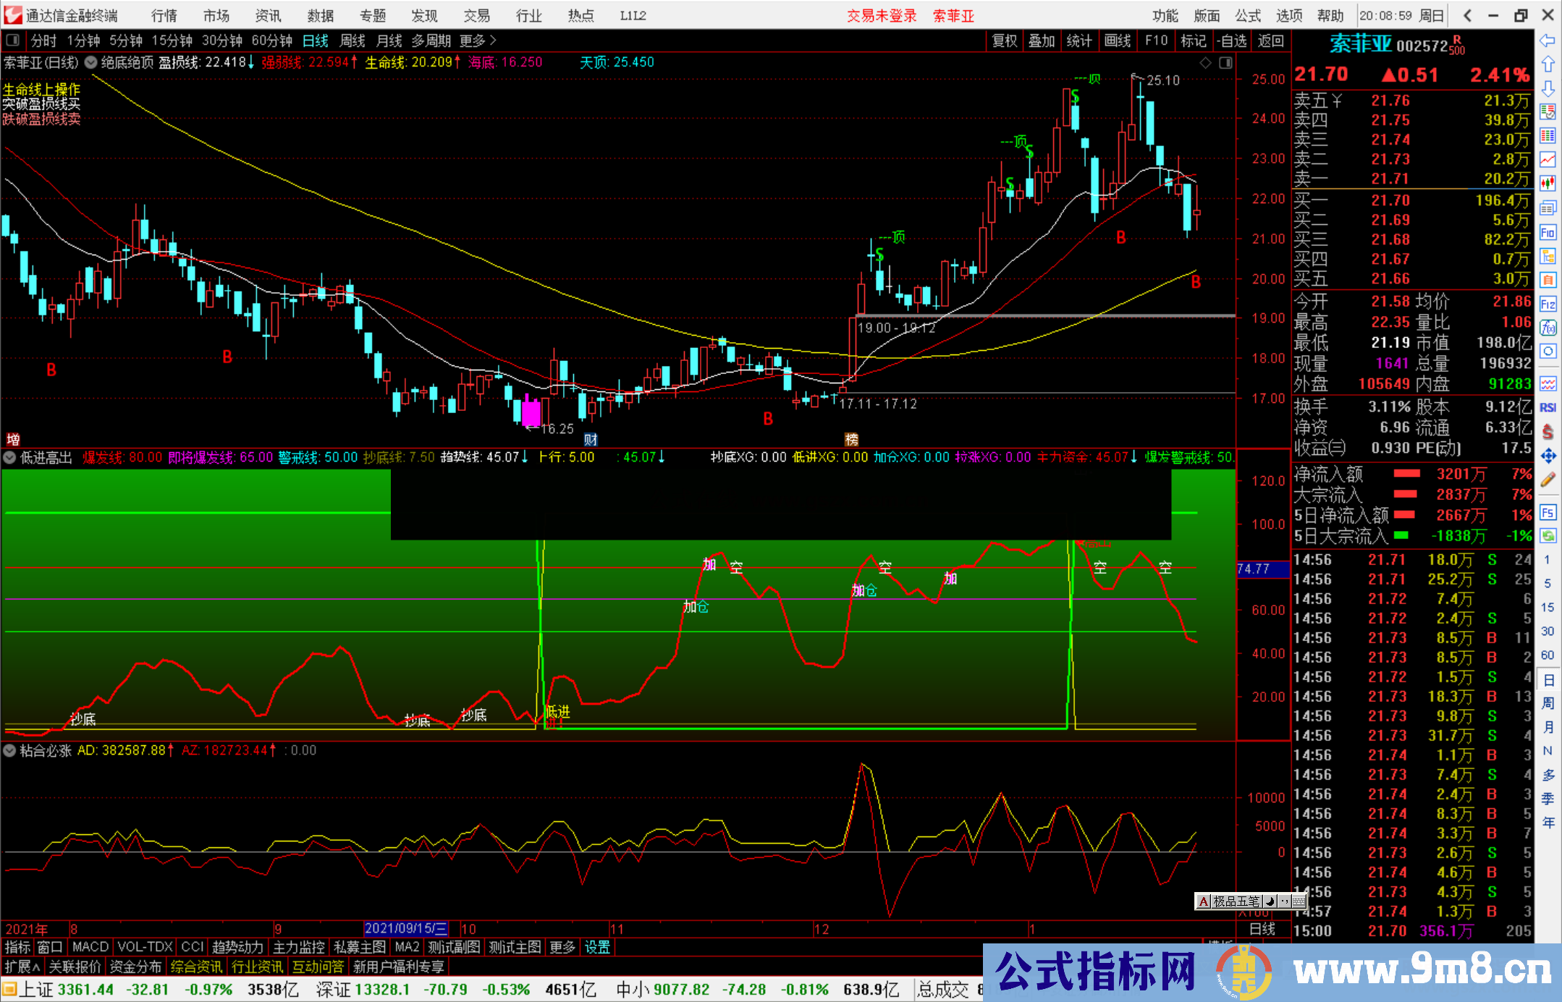Toggle the side panel icon above price axis

click(x=1225, y=63)
